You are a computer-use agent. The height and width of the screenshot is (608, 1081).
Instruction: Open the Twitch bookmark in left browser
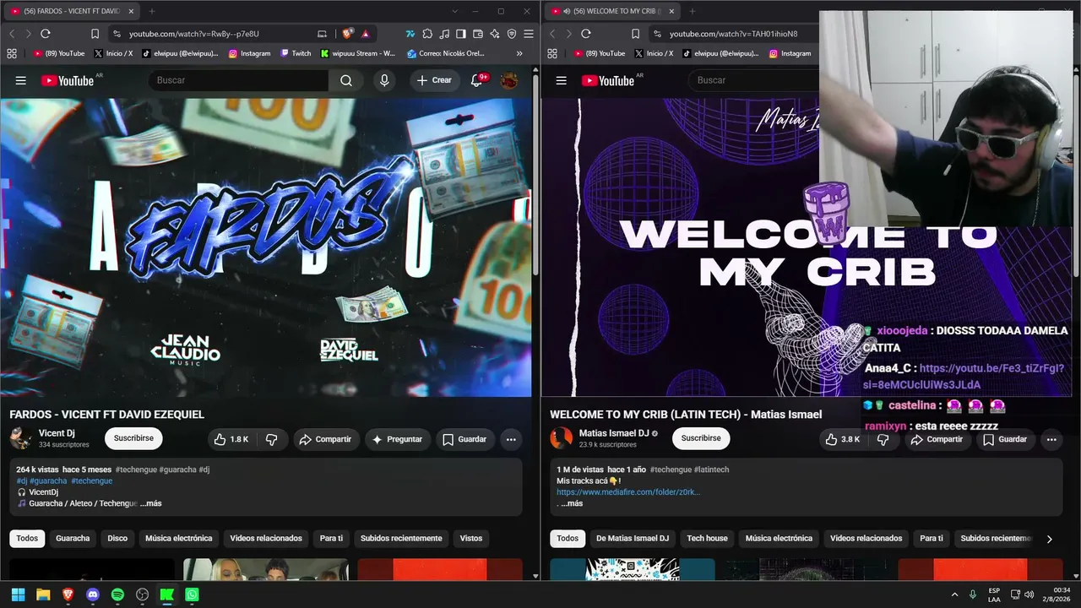296,53
